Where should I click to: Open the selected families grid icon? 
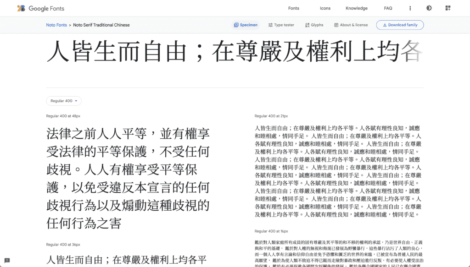click(448, 8)
